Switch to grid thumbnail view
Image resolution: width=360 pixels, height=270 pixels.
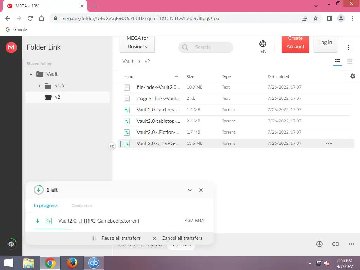[x=350, y=62]
